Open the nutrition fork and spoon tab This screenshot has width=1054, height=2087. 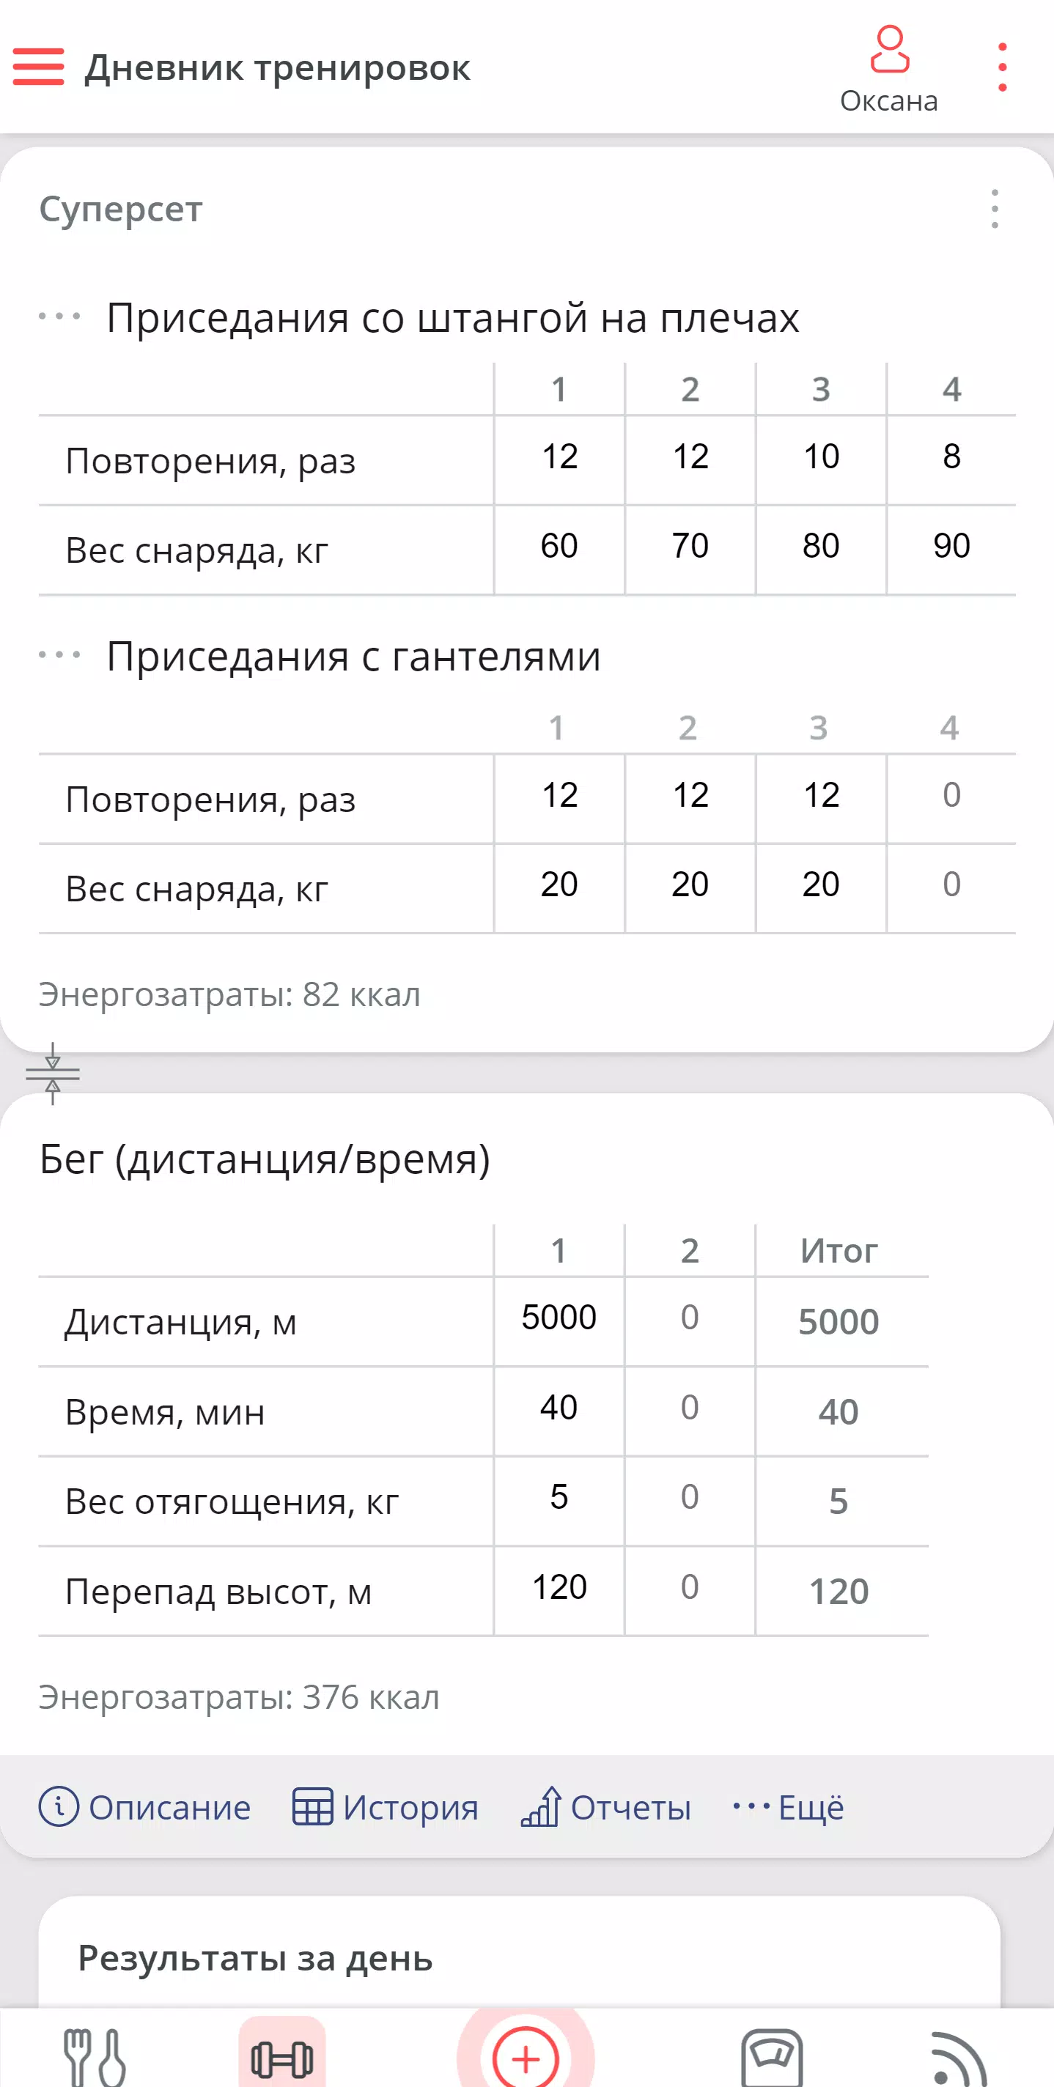[x=94, y=2056]
